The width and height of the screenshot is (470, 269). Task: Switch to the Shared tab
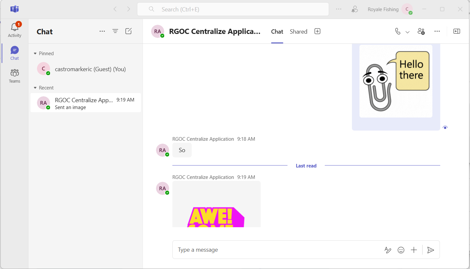pos(299,32)
